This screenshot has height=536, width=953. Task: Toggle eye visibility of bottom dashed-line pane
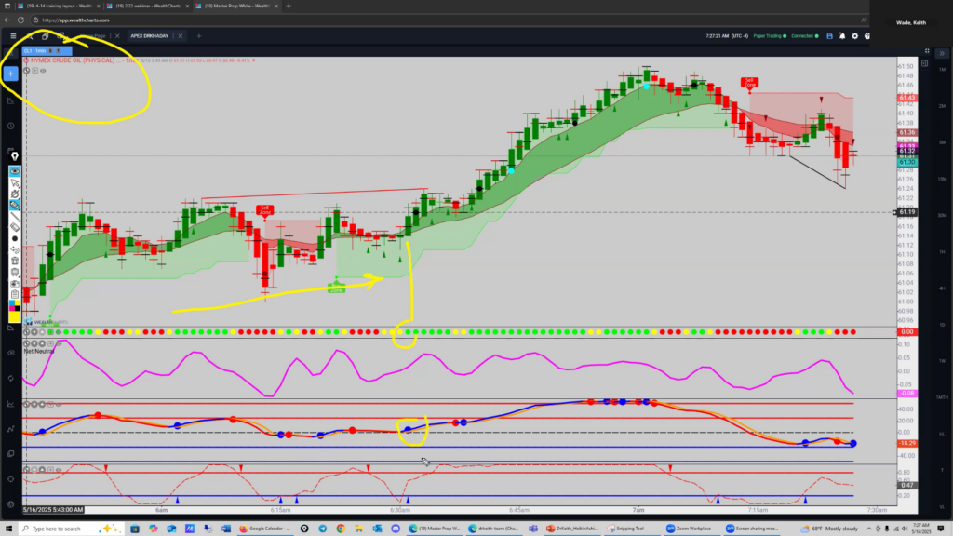coord(59,469)
